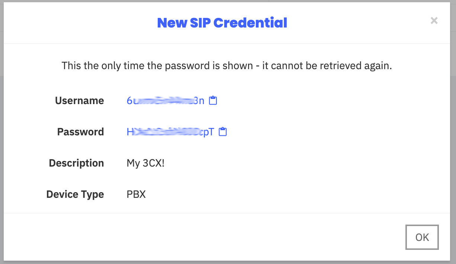Screen dimensions: 456x264
Task: Click the password-shown-once warning message
Action: click(x=227, y=66)
